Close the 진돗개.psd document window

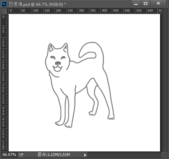(x=158, y=3)
